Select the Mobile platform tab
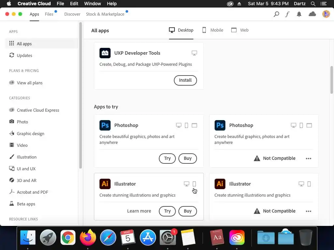 point(213,30)
